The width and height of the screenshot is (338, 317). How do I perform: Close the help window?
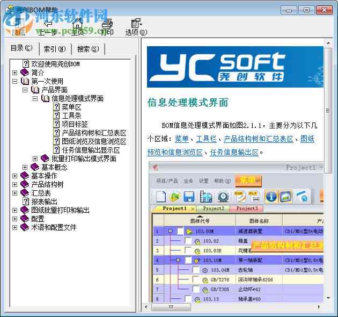click(324, 10)
